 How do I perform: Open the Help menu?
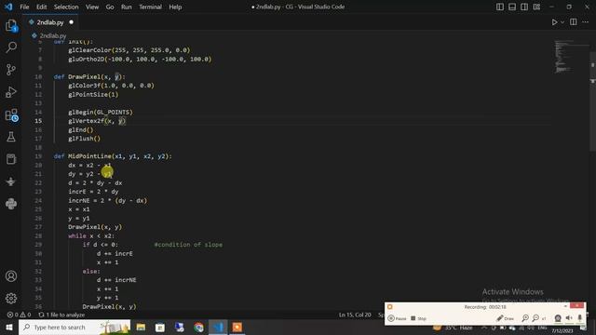175,7
